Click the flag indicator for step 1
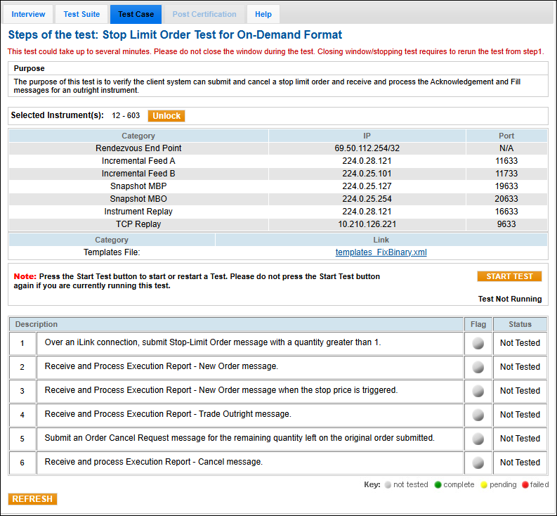Viewport: 557px width, 516px height. click(x=478, y=343)
